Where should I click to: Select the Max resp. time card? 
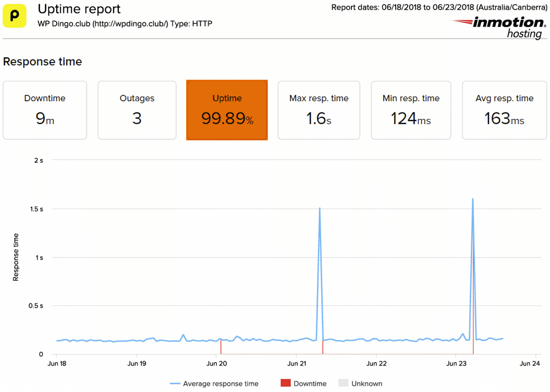(x=319, y=110)
